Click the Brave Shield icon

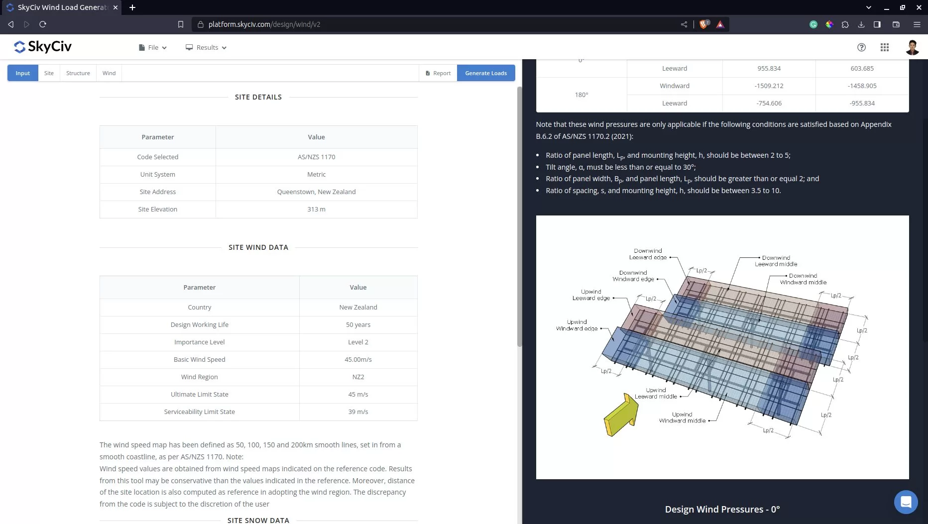(704, 24)
